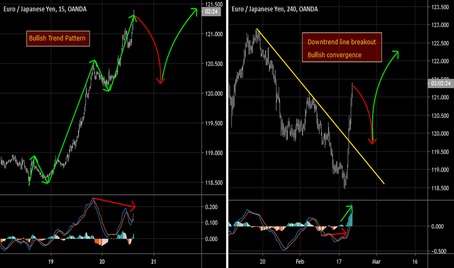454x268 pixels.
Task: Click date 21 on the left time axis
Action: (x=153, y=262)
